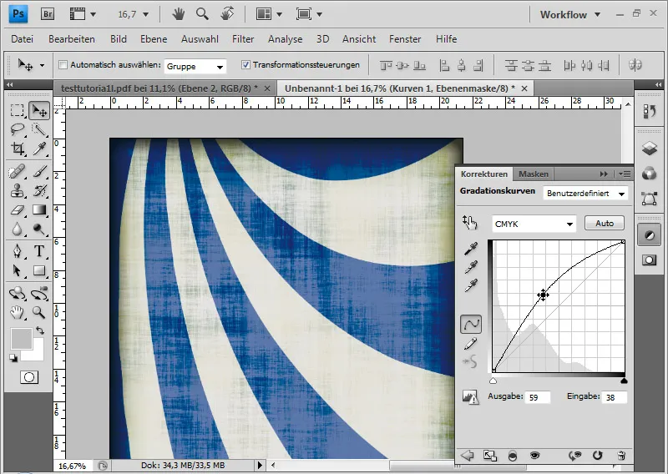Image resolution: width=668 pixels, height=474 pixels.
Task: Select the Eyedropper tool in toolbox
Action: (x=39, y=149)
